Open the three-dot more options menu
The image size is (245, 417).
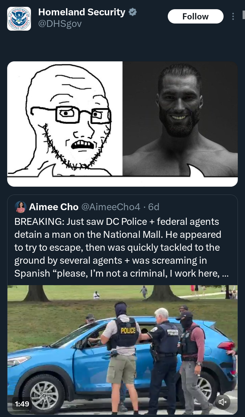[233, 16]
